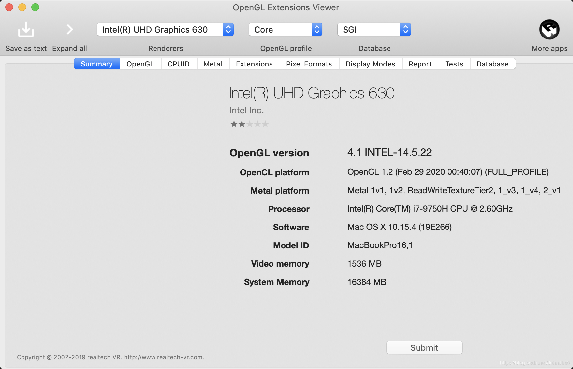Open the Tests tab
Screen dimensions: 573x369
(x=454, y=64)
